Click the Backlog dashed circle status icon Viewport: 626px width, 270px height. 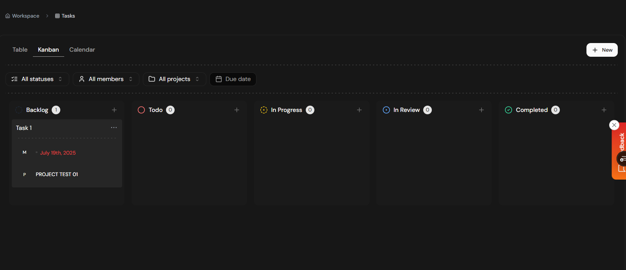click(x=19, y=110)
